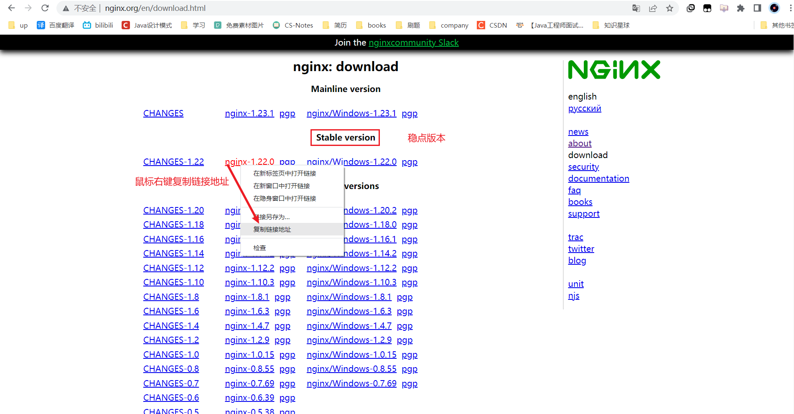
Task: Download nginx-1.0.15 source link
Action: pyautogui.click(x=249, y=355)
